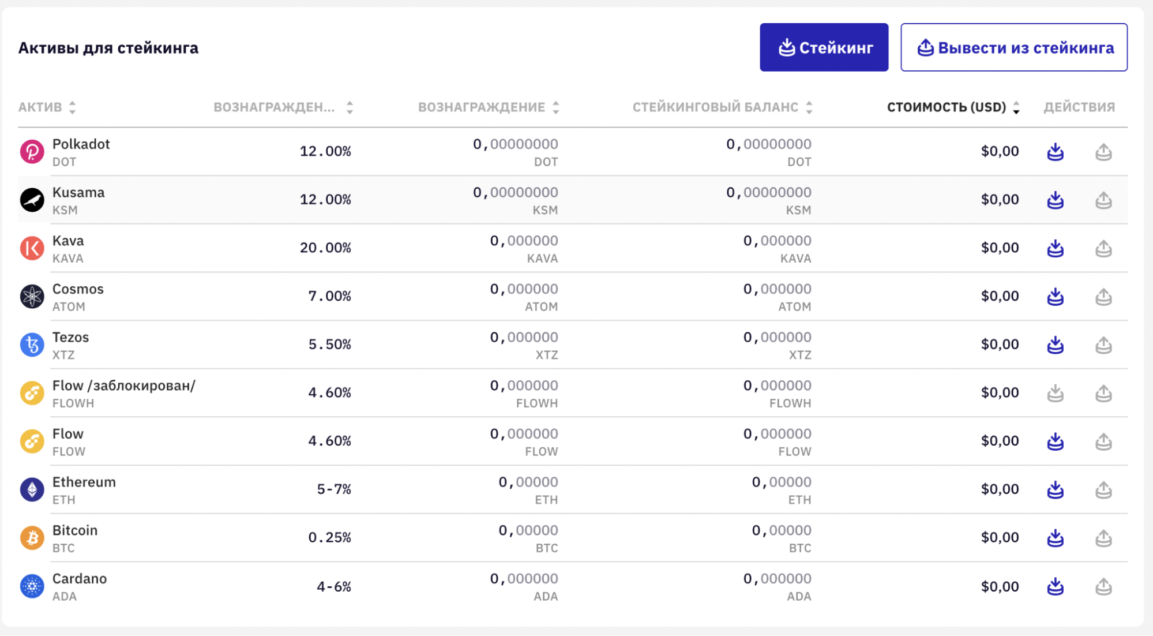Click Вывести из стейкинга button
Screen dimensions: 1153x636
click(x=1013, y=47)
